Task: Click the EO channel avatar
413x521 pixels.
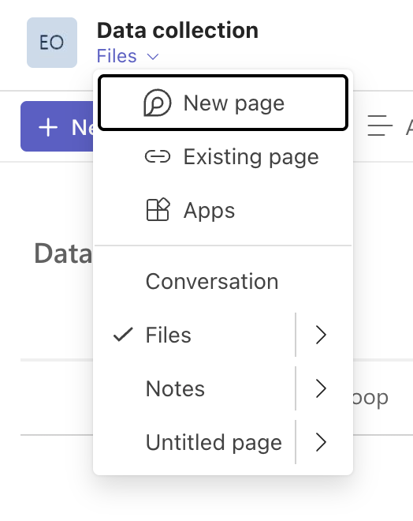Action: (52, 43)
